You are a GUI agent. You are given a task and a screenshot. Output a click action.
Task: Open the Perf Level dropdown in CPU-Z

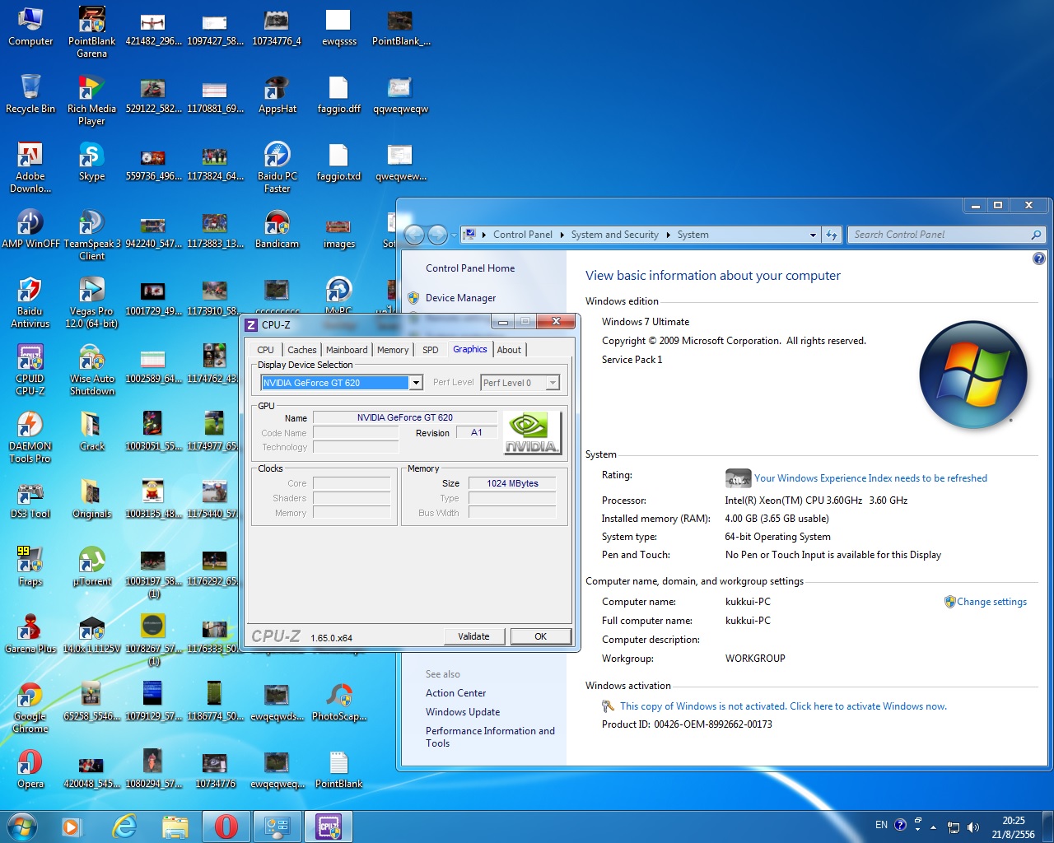(553, 383)
